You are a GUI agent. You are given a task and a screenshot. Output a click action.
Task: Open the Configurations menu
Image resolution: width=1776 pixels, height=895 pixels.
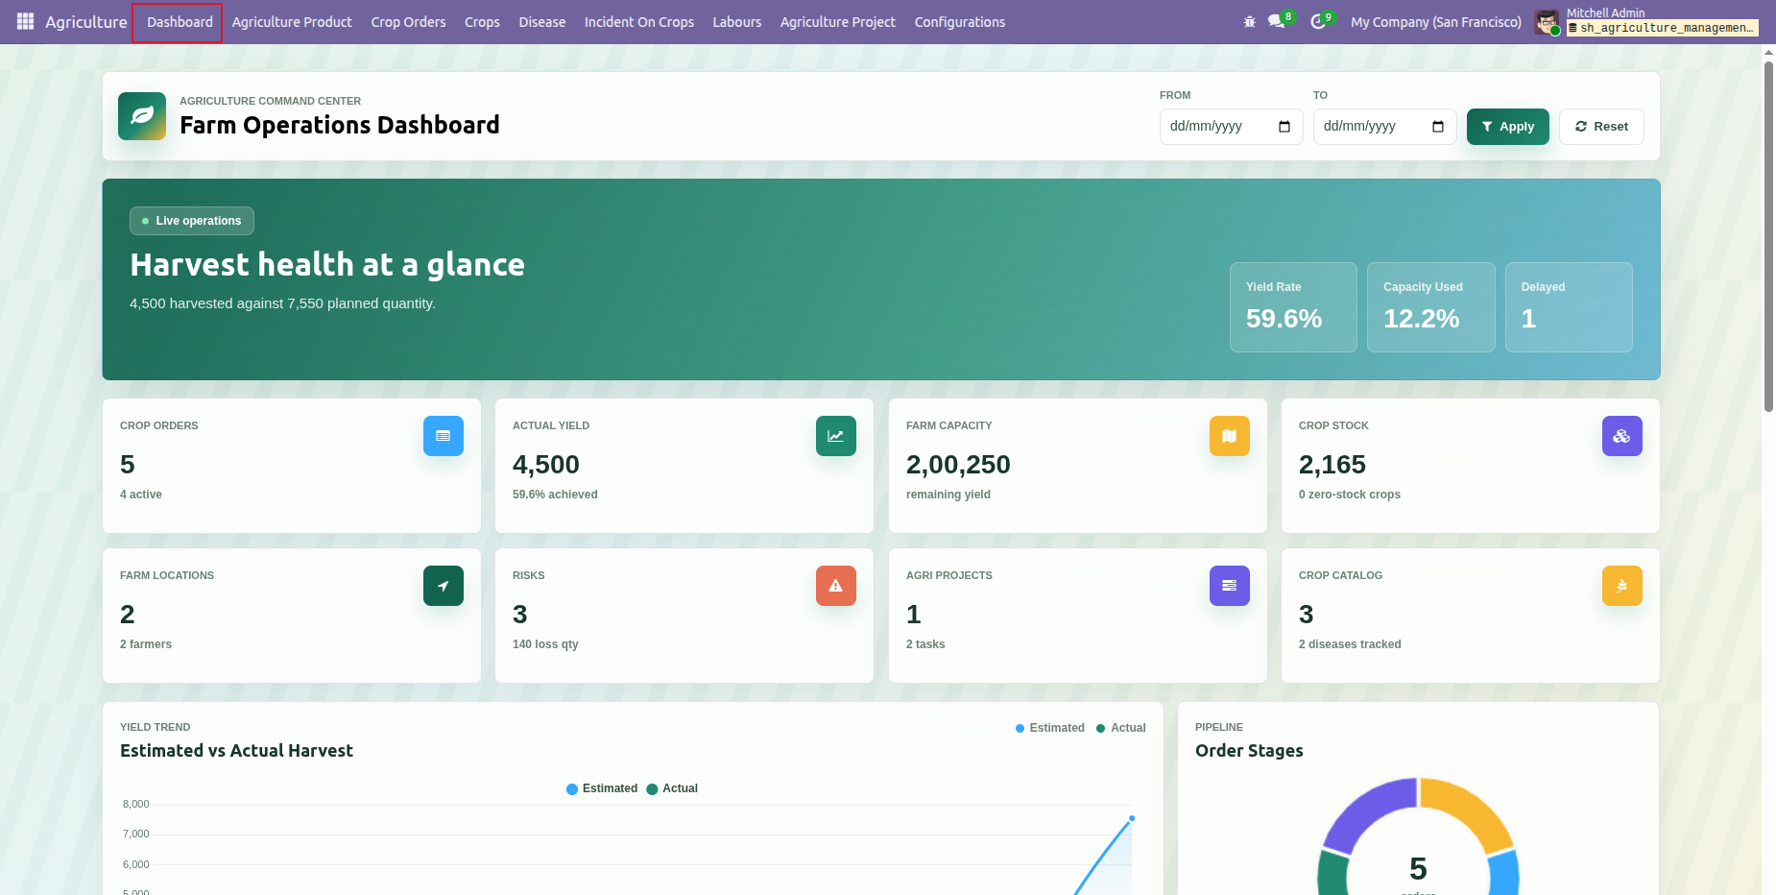960,22
